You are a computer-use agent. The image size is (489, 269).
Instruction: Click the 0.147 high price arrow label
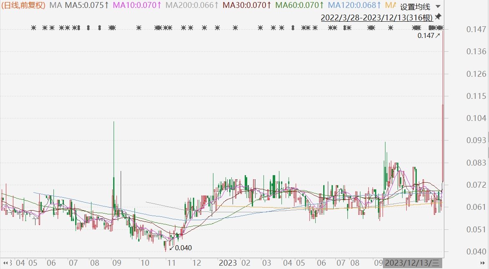pos(429,36)
